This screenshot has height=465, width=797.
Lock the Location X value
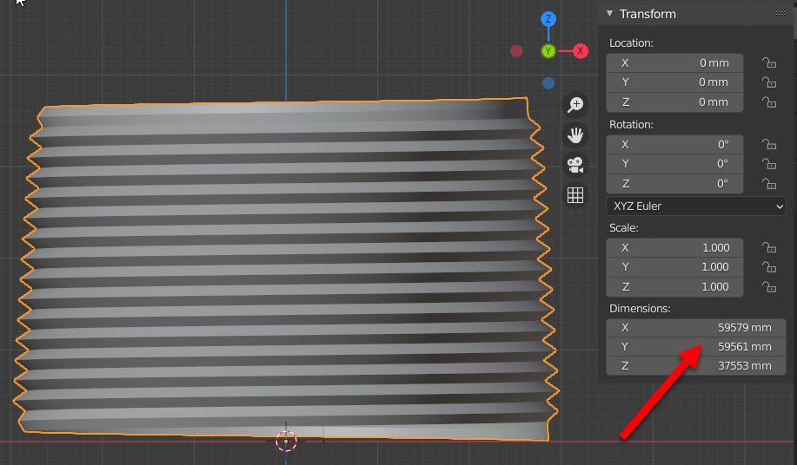pyautogui.click(x=769, y=62)
